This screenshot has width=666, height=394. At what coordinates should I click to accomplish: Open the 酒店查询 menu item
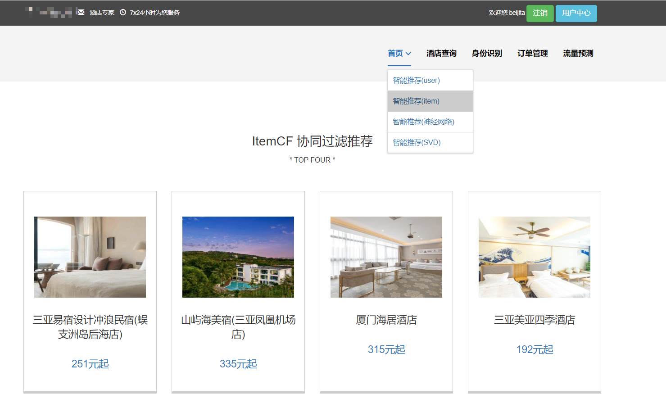[441, 53]
